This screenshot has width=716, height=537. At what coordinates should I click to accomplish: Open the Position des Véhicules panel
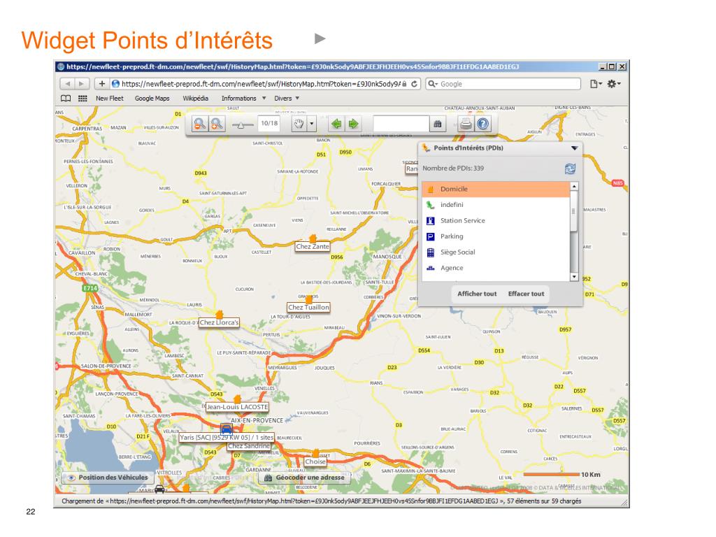108,478
